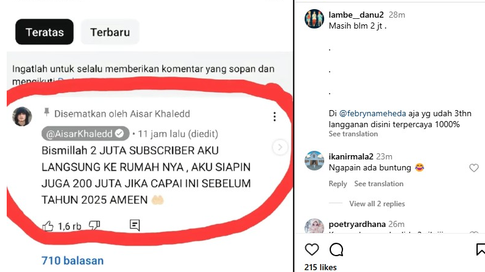Reply to ikanirmala2's comment
Viewport: 485px width, 272px height.
pyautogui.click(x=338, y=184)
